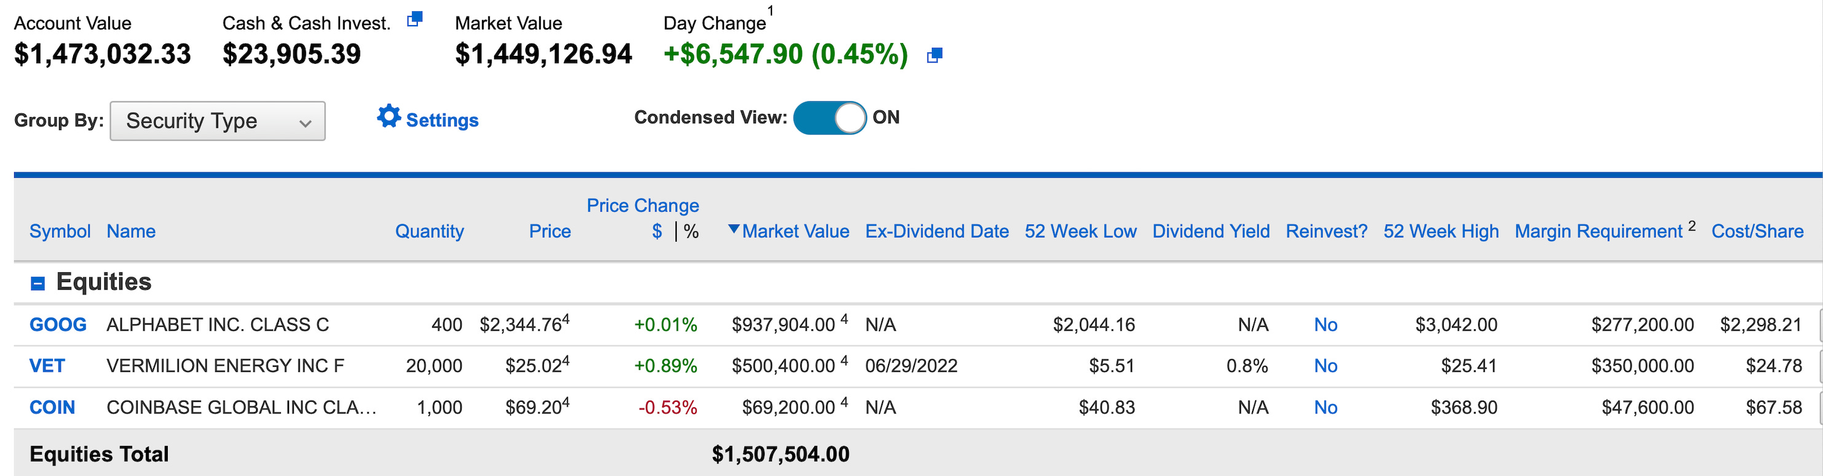This screenshot has width=1823, height=476.
Task: Click VERMILION ENERGY INC F name
Action: point(226,366)
